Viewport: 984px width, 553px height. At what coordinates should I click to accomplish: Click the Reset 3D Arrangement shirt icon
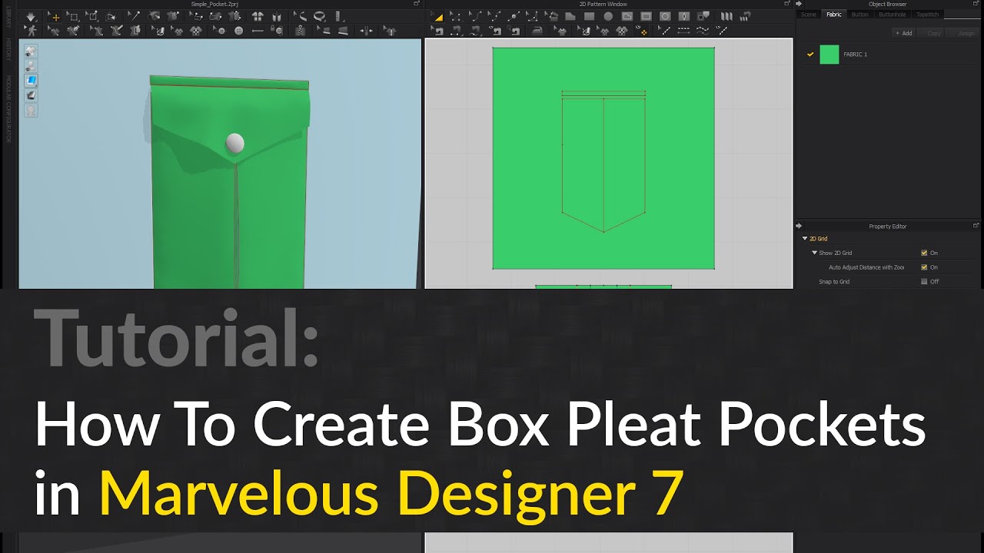[258, 16]
